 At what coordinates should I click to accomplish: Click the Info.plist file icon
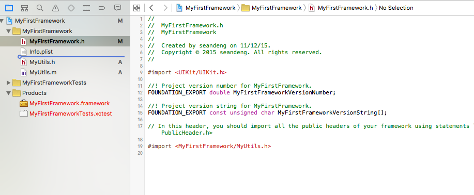pyautogui.click(x=24, y=52)
